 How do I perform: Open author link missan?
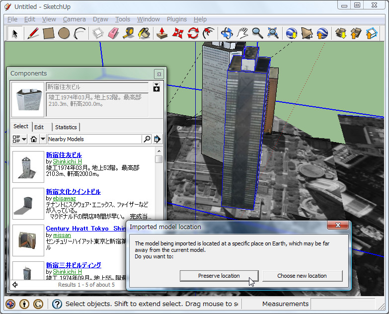coord(62,235)
